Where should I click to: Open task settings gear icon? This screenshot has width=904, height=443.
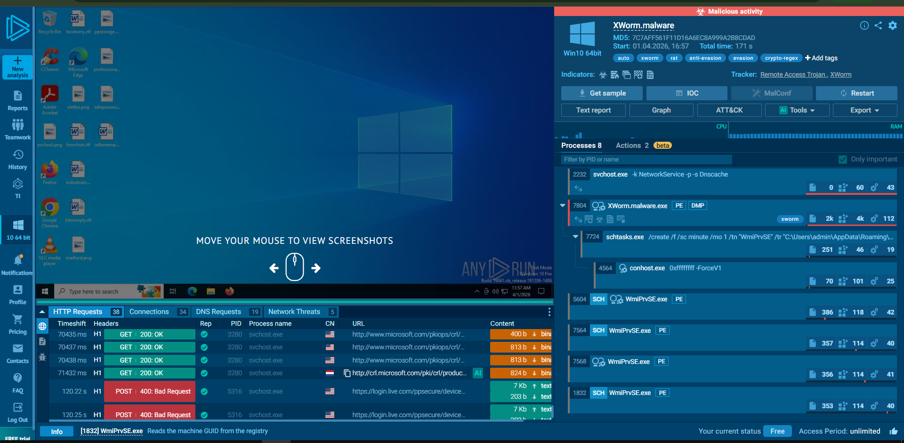[893, 25]
